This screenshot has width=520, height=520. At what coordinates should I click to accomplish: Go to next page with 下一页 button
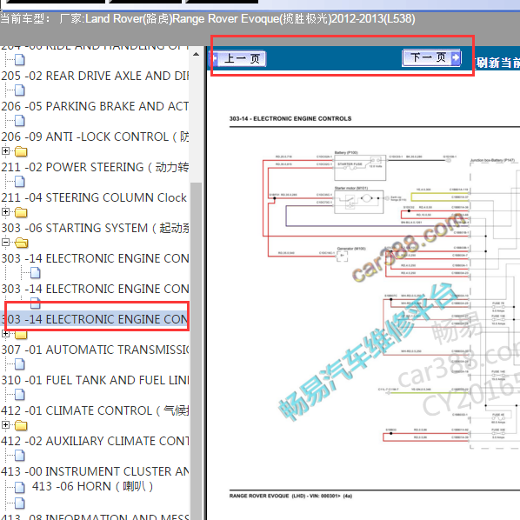pos(431,57)
